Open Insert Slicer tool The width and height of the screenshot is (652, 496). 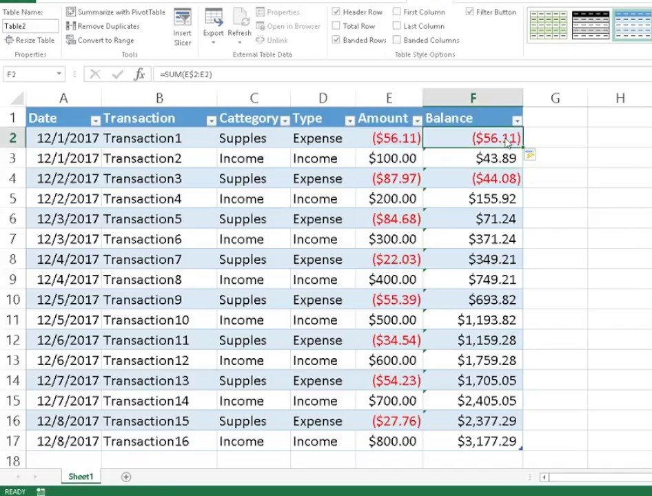point(183,28)
